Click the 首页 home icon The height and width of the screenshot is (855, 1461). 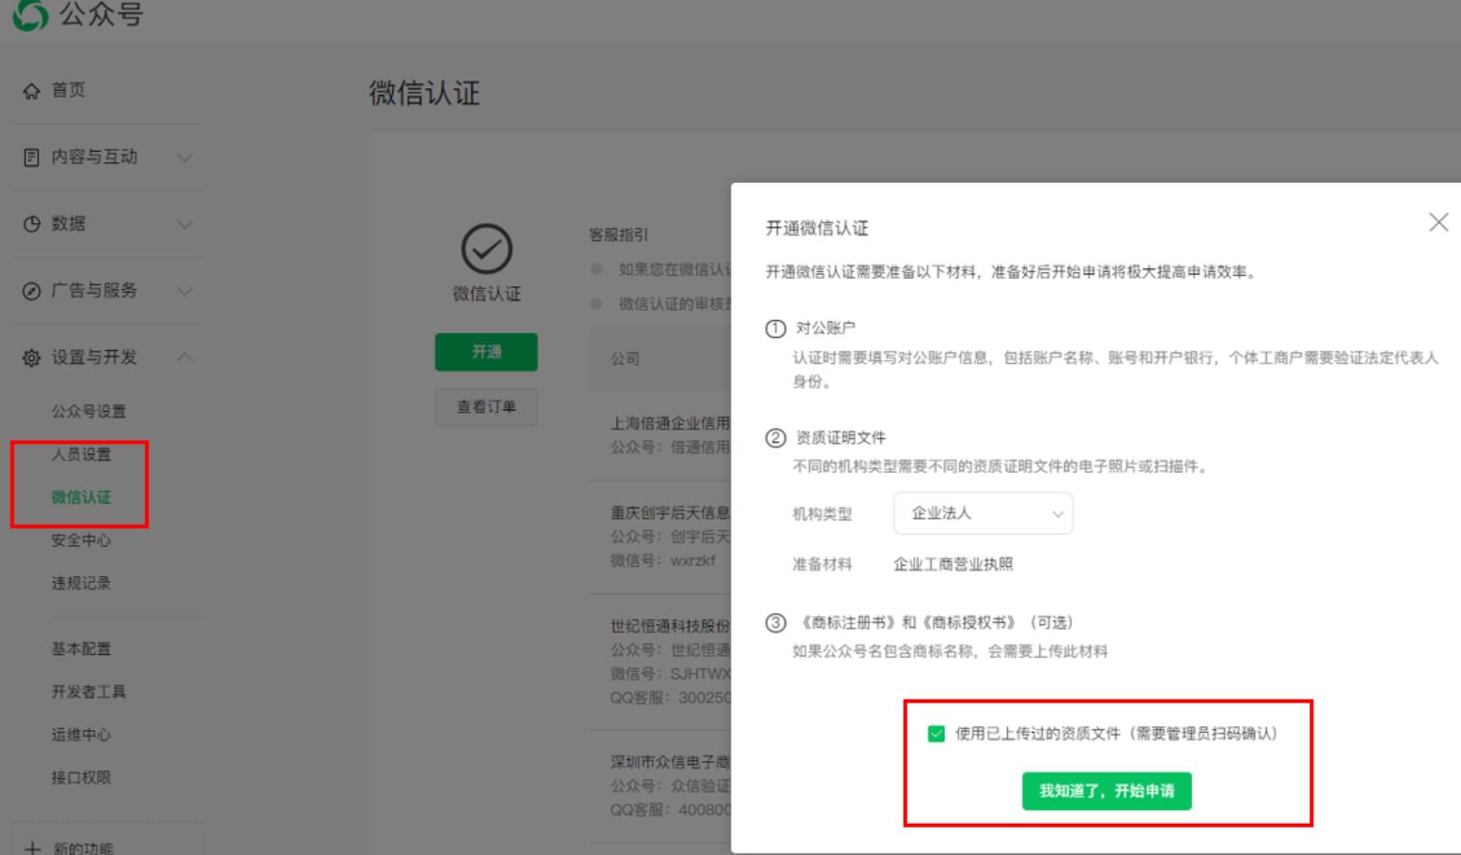32,91
